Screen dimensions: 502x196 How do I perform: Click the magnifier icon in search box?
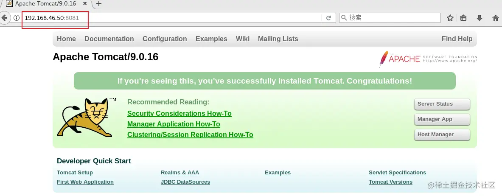point(344,18)
